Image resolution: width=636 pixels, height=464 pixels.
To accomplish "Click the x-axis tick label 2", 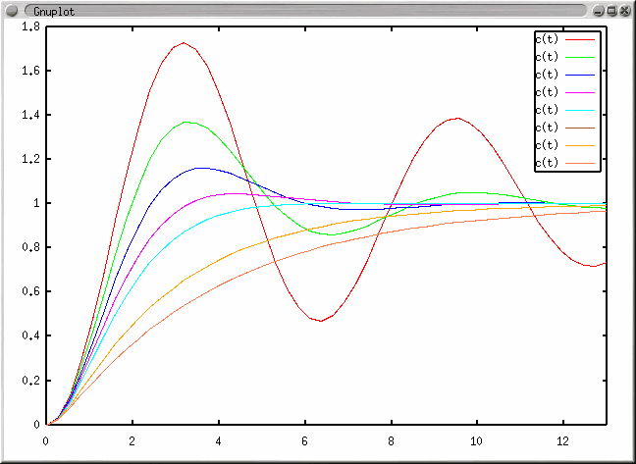I will 132,441.
